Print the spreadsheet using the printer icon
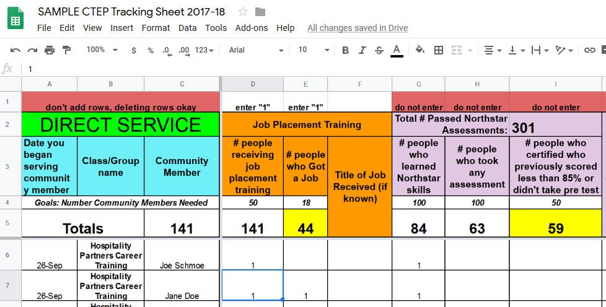Screen dimensions: 606x307 click(50, 50)
